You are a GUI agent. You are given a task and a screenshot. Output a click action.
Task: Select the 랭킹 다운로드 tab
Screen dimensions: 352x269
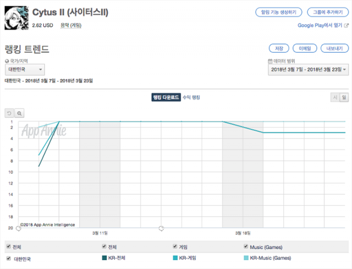click(166, 97)
